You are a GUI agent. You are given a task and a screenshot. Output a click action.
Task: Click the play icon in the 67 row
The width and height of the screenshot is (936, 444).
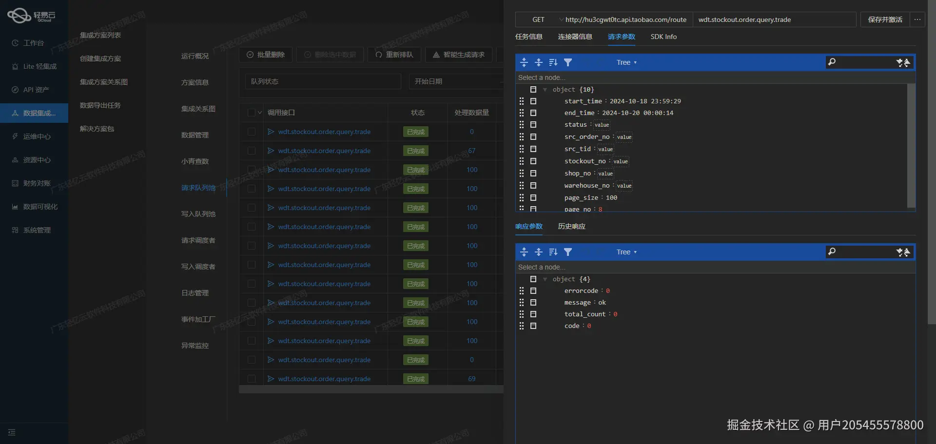pyautogui.click(x=271, y=151)
